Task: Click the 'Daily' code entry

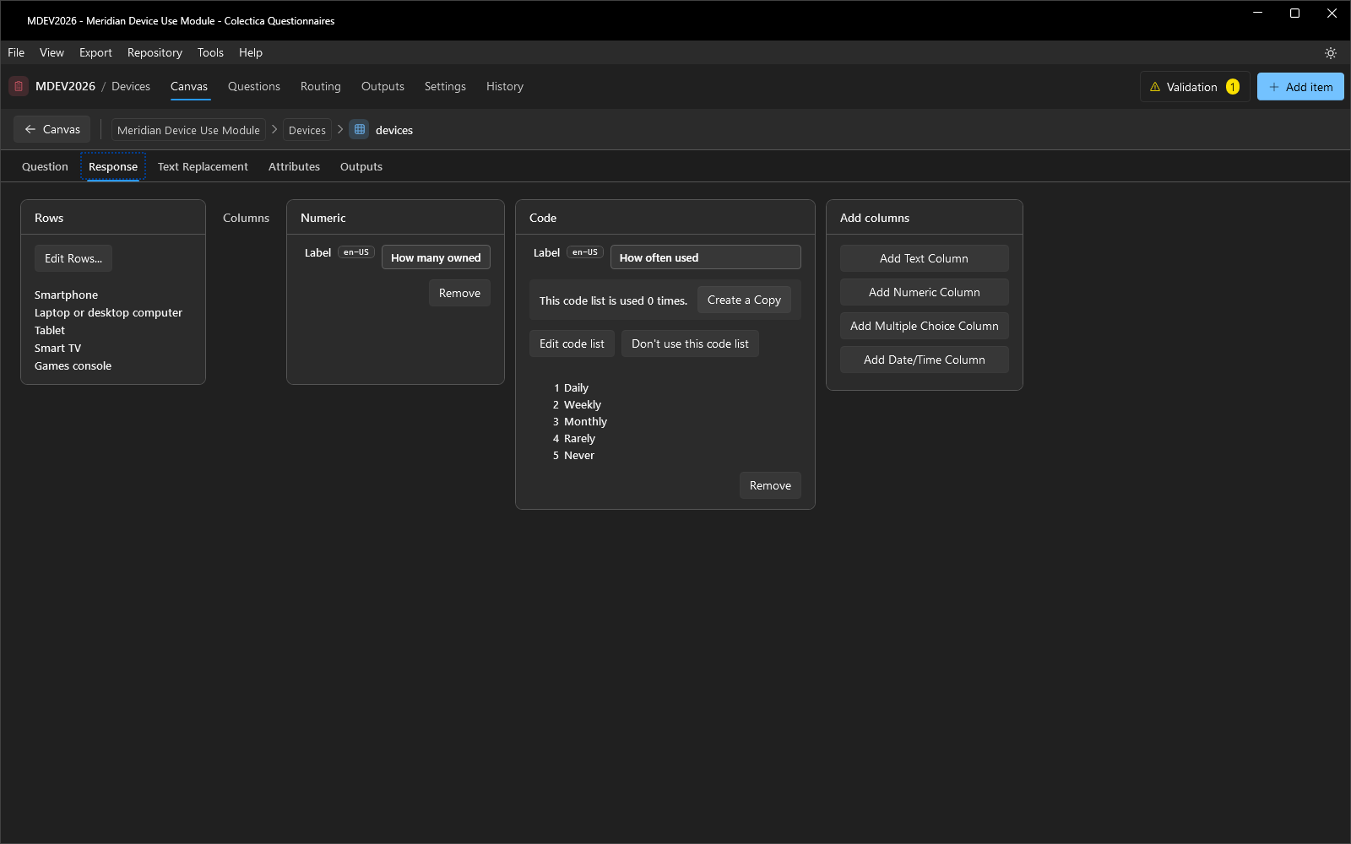Action: pyautogui.click(x=576, y=387)
